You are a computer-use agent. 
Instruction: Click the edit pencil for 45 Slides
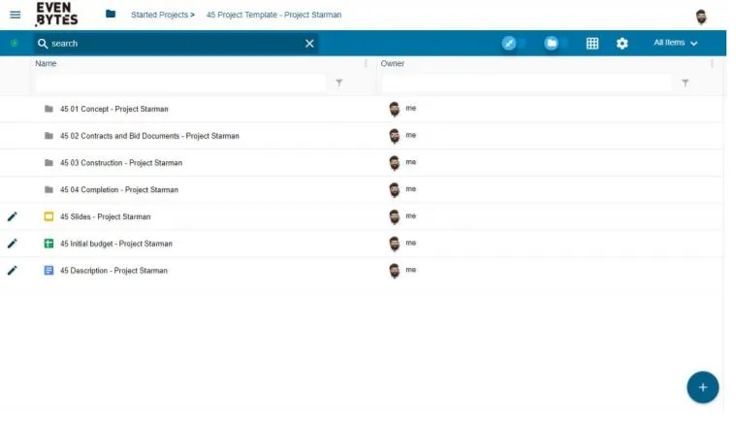click(x=13, y=216)
